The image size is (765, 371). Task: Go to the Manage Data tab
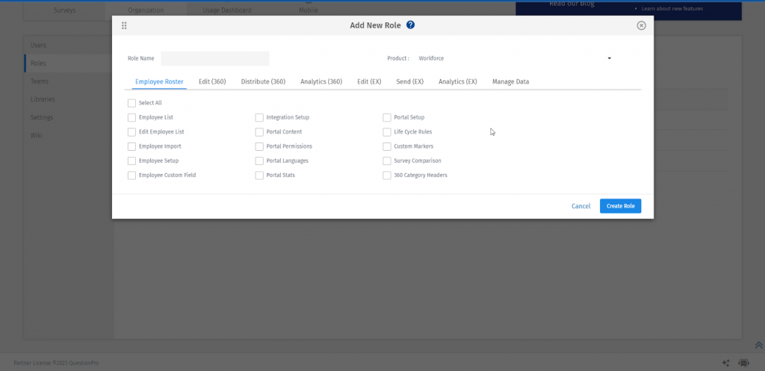[x=510, y=81]
